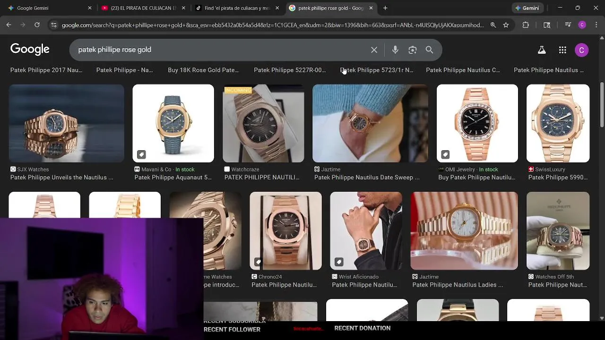Screen dimensions: 605x340
Task: View site information icon in address bar
Action: [54, 25]
